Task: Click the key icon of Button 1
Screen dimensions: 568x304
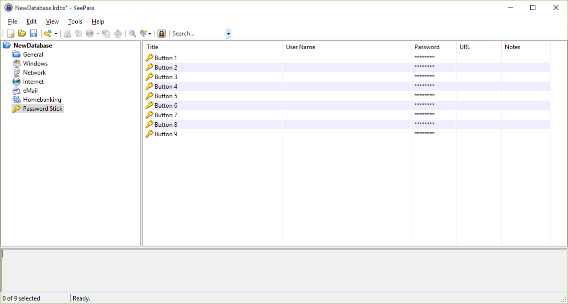Action: click(149, 58)
